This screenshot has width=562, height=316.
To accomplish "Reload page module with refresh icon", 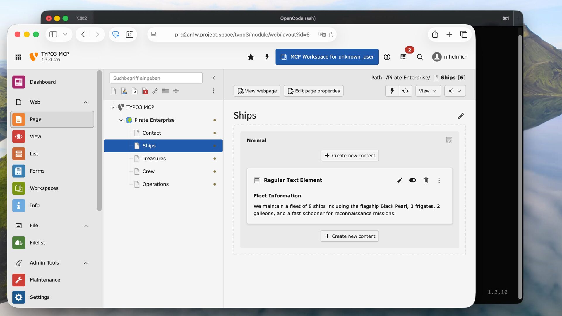I will pyautogui.click(x=405, y=91).
